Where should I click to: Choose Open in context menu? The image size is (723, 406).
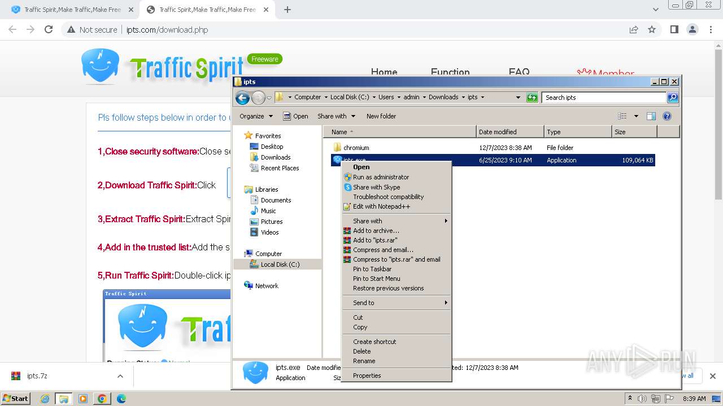pyautogui.click(x=397, y=167)
